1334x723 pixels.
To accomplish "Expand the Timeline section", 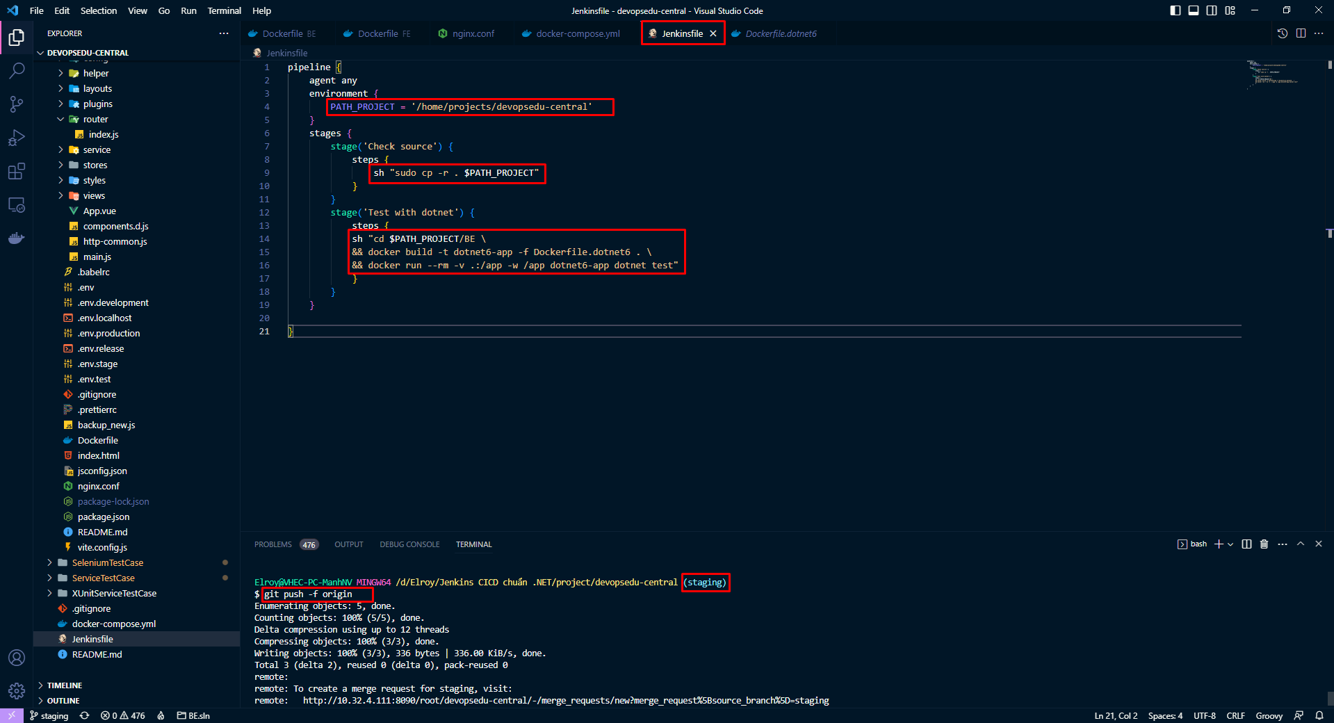I will 136,685.
